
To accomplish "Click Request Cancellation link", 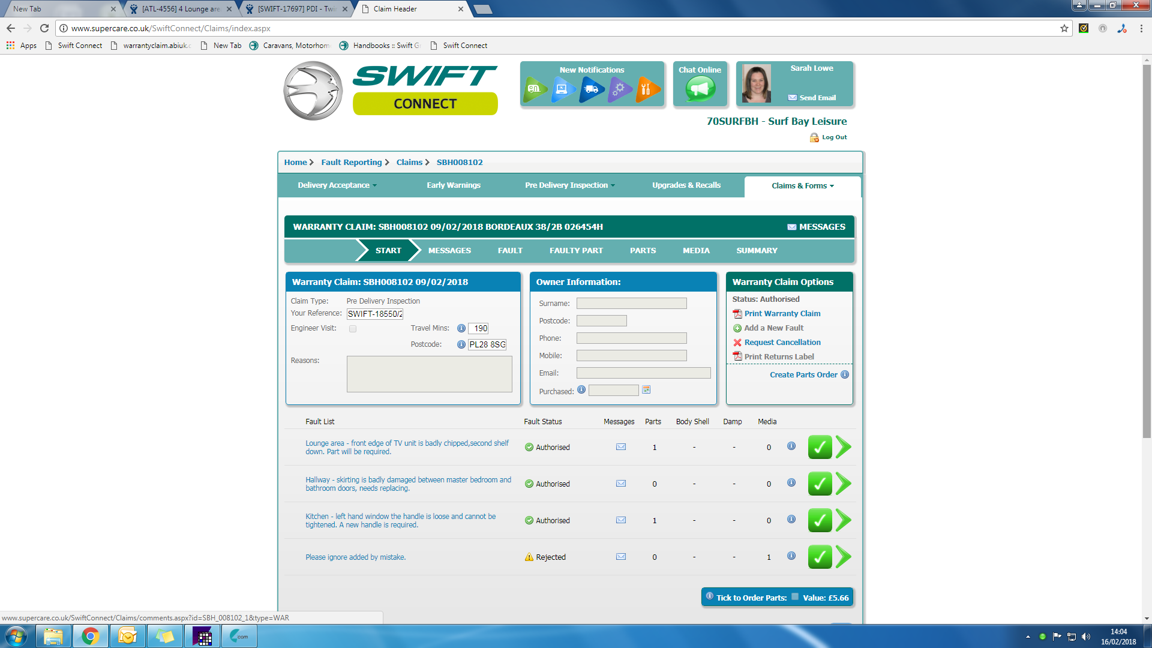I will click(782, 343).
